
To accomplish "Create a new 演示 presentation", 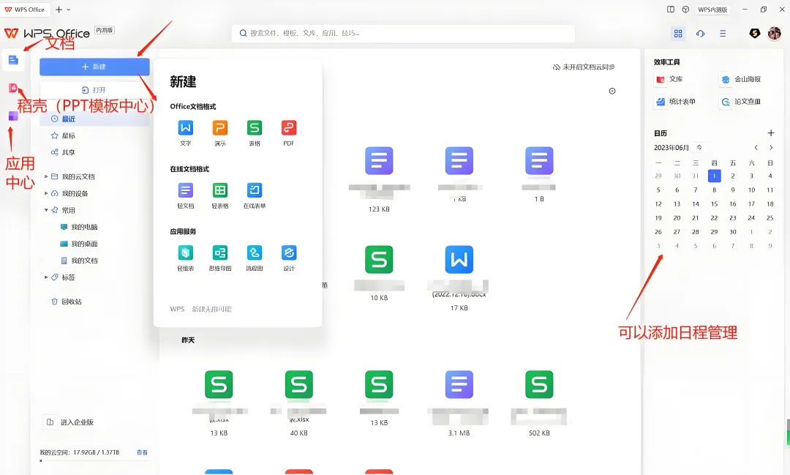I will pyautogui.click(x=220, y=133).
